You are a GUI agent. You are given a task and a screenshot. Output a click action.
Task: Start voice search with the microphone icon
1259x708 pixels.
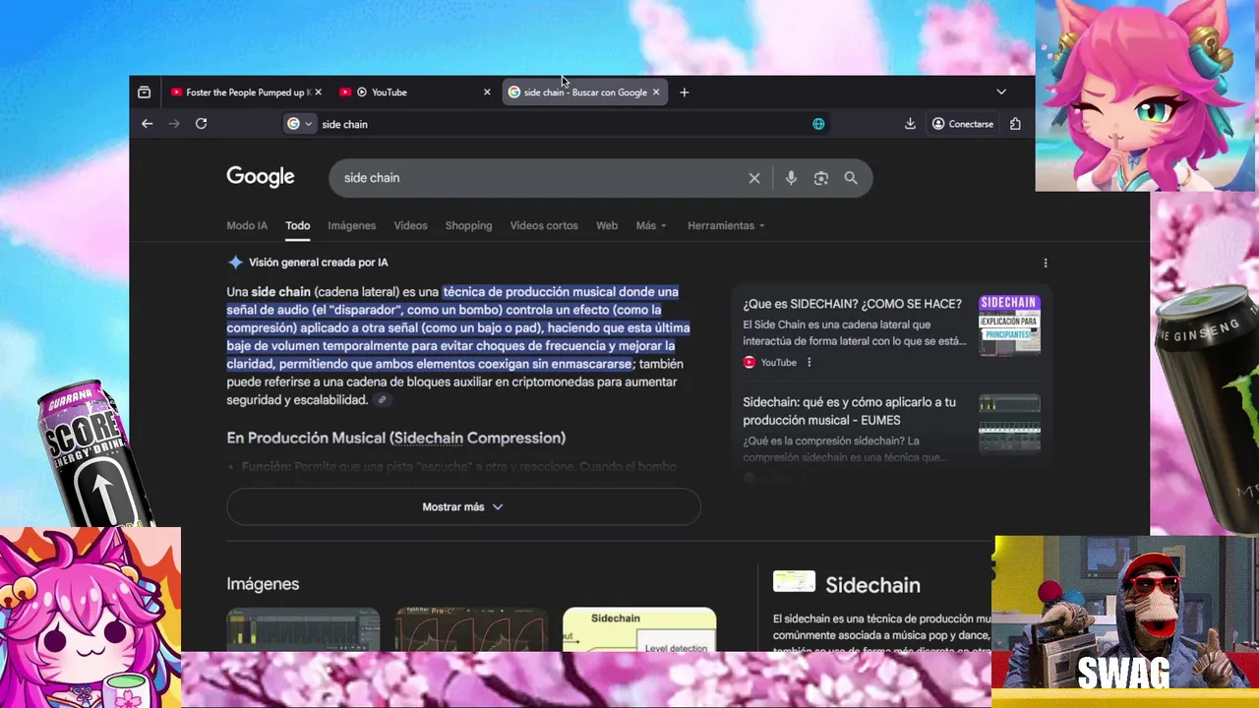click(791, 178)
